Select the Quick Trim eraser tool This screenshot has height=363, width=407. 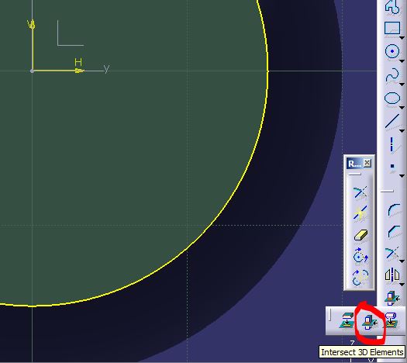360,235
